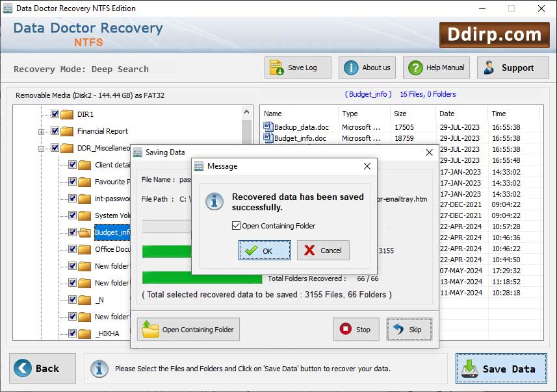Collapse the DDR_Miscellaneous tree node
Image resolution: width=557 pixels, height=392 pixels.
pyautogui.click(x=41, y=149)
